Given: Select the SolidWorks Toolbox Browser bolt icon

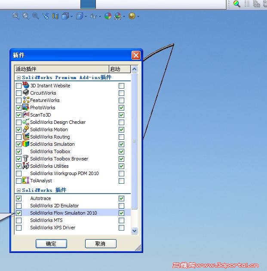Looking at the screenshot, I should tap(26, 158).
